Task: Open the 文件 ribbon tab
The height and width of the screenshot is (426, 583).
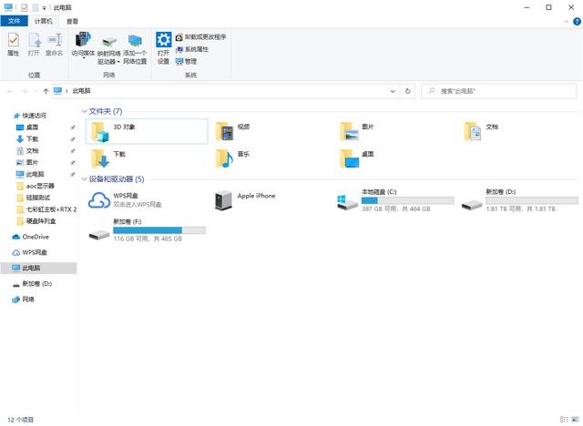Action: pyautogui.click(x=14, y=21)
